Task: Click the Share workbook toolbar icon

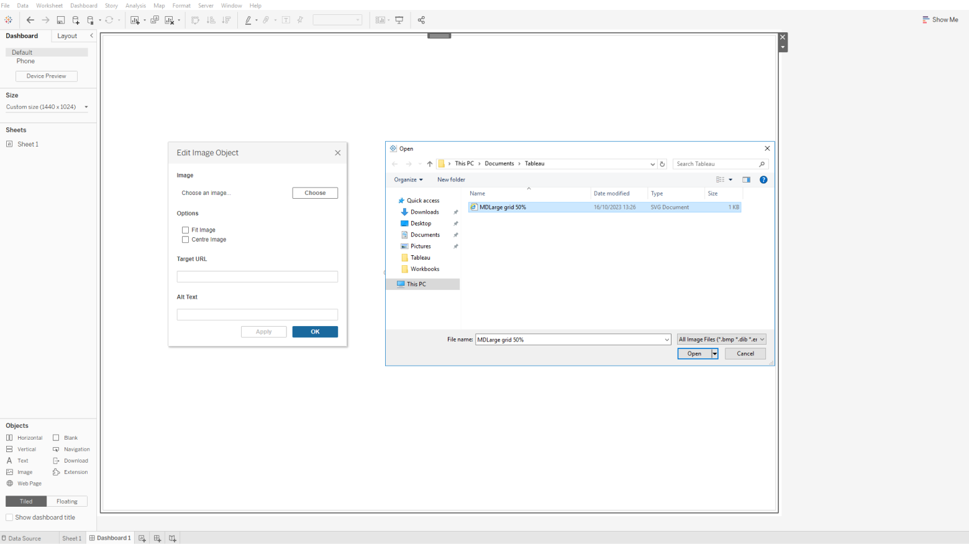Action: (x=421, y=20)
